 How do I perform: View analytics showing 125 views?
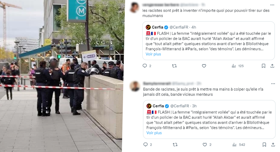pyautogui.click(x=238, y=66)
